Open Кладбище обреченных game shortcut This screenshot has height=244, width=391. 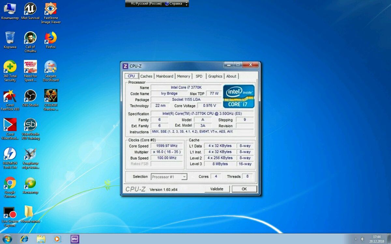point(30,158)
